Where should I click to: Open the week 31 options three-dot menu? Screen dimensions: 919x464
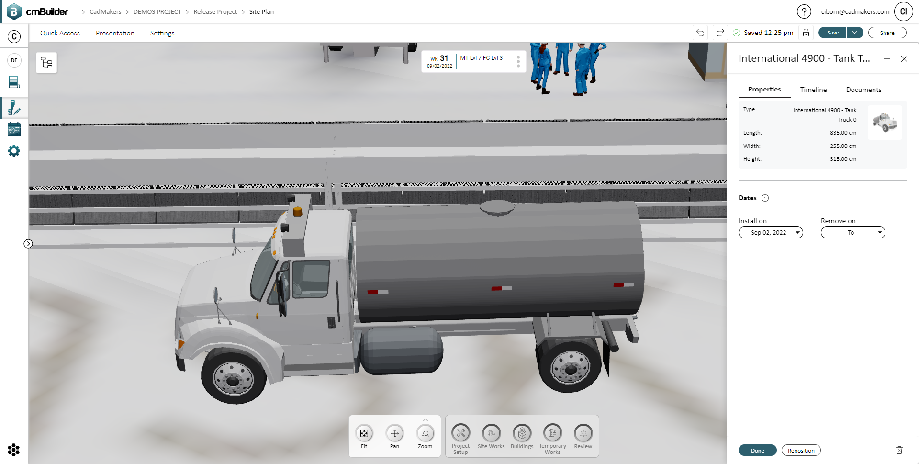click(x=518, y=61)
